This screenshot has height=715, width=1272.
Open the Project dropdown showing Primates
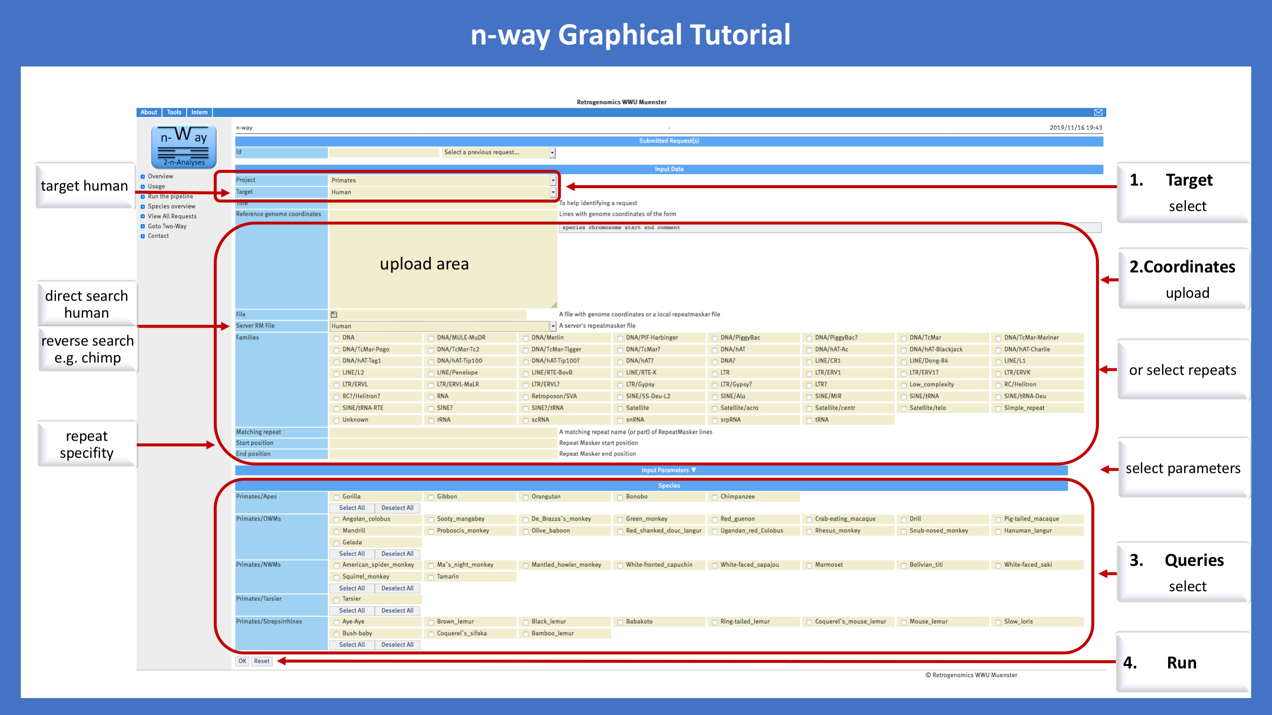pyautogui.click(x=443, y=180)
